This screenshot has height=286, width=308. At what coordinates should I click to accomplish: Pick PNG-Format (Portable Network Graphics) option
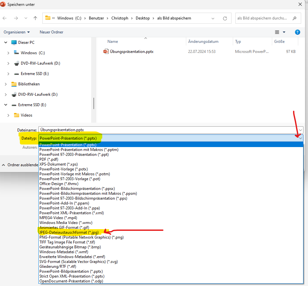(81, 237)
